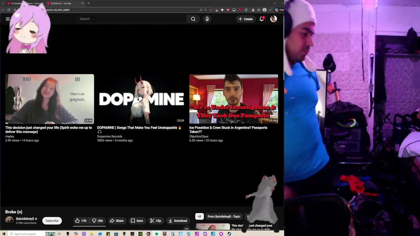Viewport: 420px width, 236px height.
Task: Select the All filter chip
Action: pyautogui.click(x=199, y=216)
